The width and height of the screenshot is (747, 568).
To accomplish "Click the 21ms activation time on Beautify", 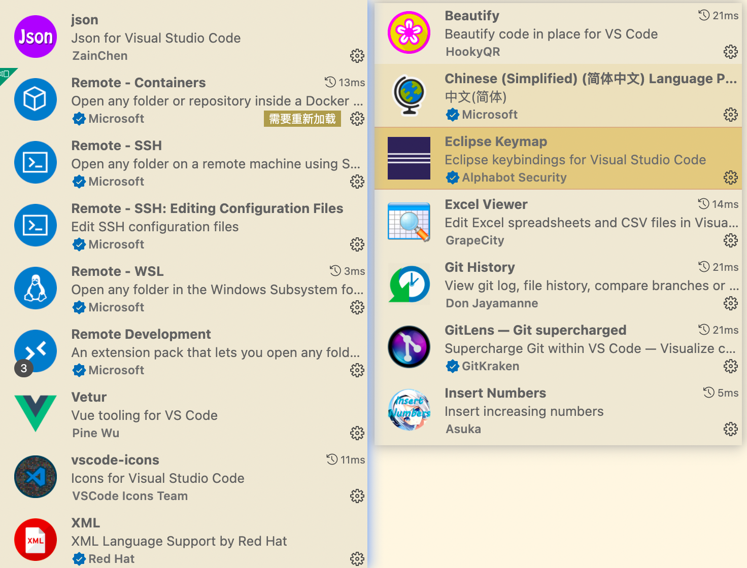I will point(719,15).
